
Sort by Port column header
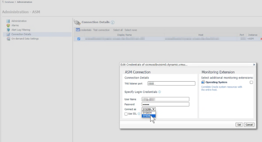pyautogui.click(x=242, y=35)
